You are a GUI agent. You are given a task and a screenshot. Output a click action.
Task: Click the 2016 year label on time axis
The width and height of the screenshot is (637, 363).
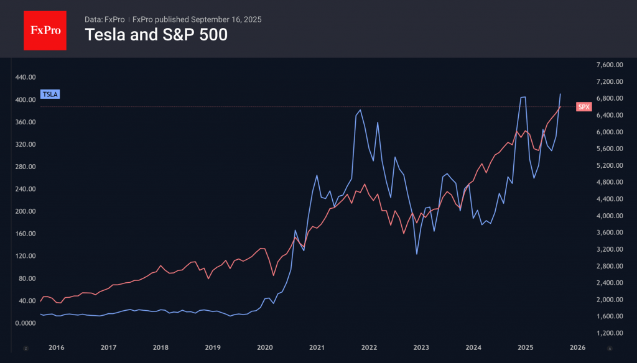coord(57,347)
